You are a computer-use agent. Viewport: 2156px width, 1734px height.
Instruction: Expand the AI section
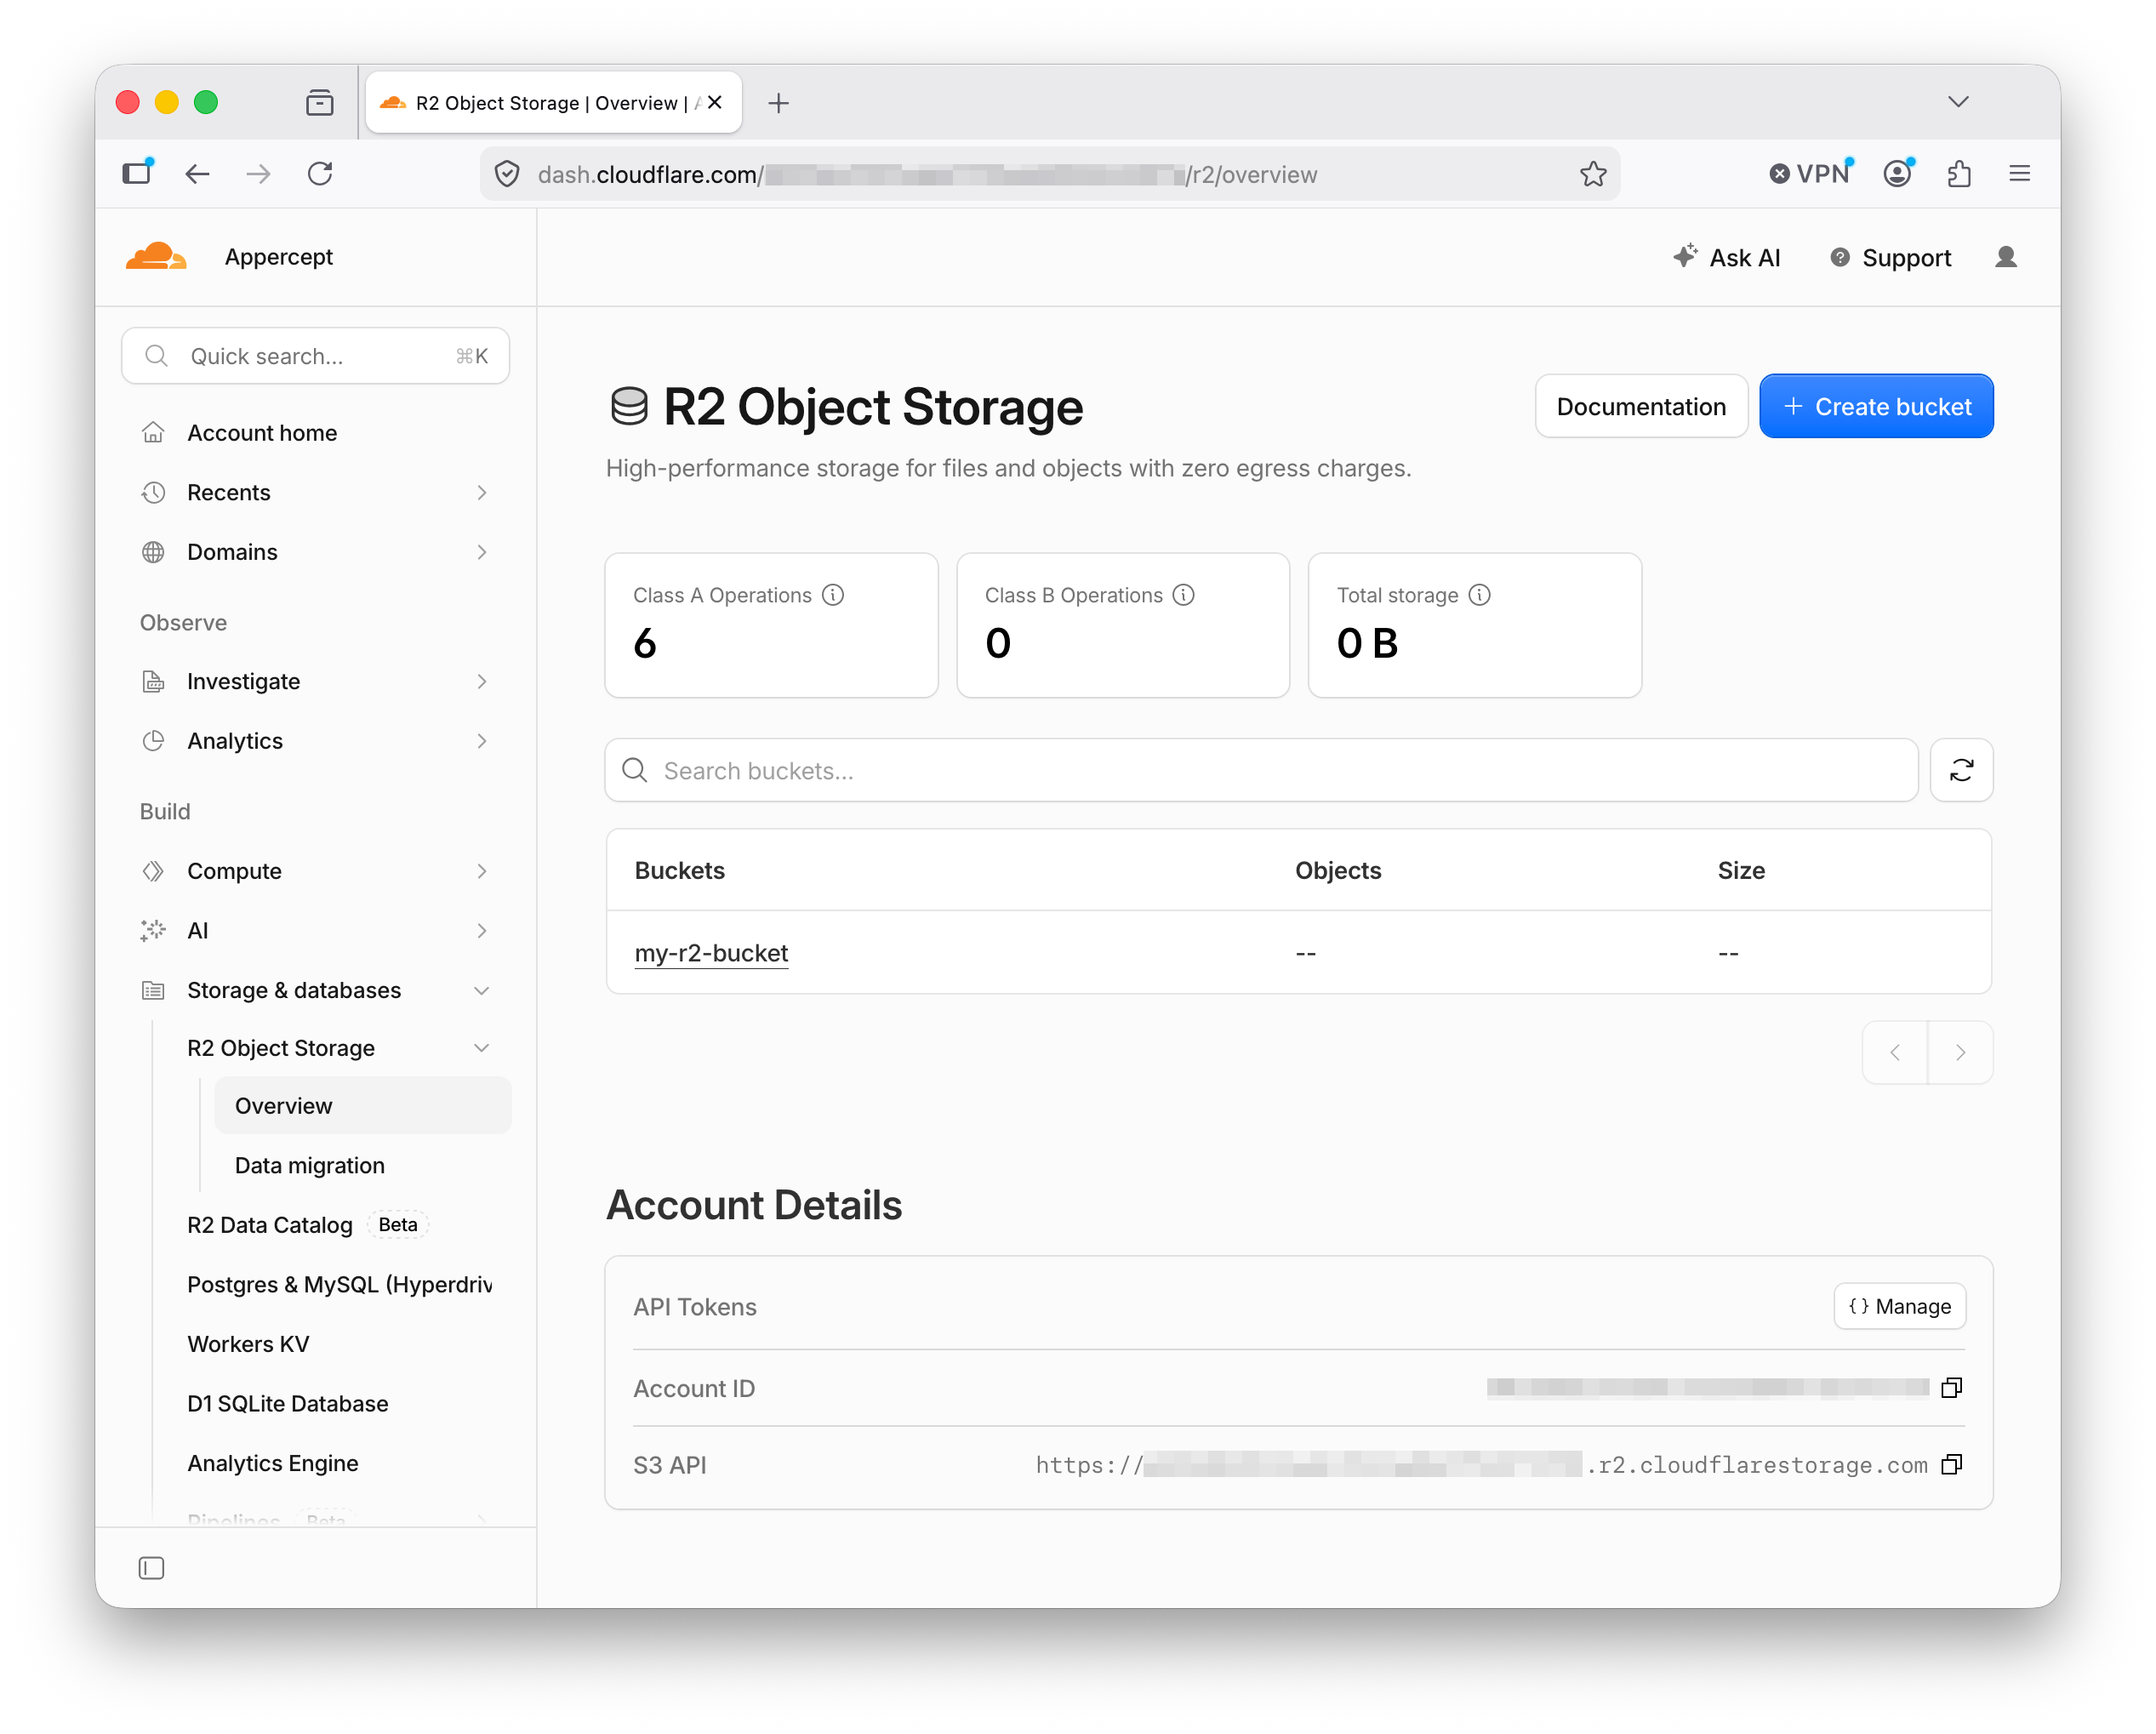tap(482, 931)
